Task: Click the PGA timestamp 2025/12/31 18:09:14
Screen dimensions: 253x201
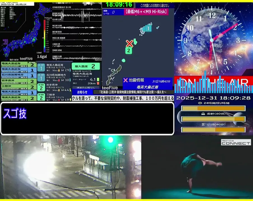Action: pyautogui.click(x=13, y=4)
